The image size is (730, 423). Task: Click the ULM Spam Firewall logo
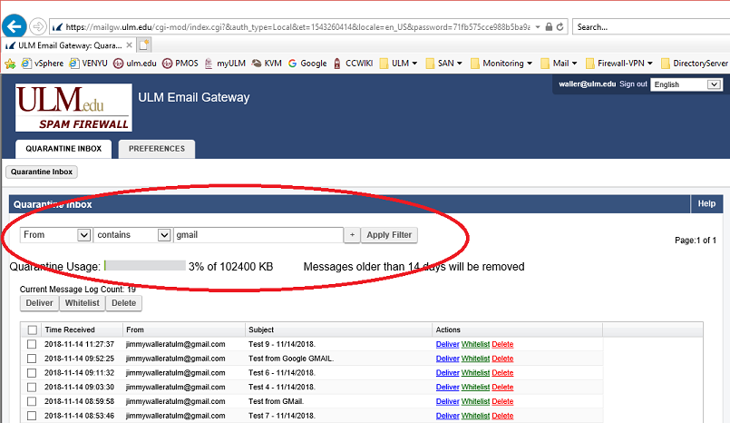(73, 107)
